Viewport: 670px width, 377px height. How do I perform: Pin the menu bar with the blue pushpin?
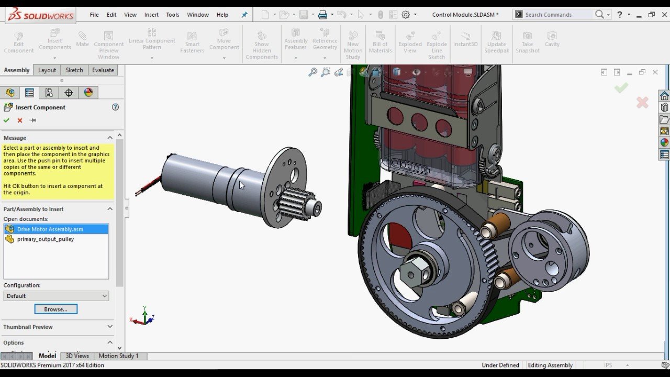point(244,15)
